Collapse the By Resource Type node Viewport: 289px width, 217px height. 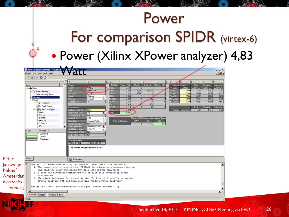pyautogui.click(x=34, y=110)
